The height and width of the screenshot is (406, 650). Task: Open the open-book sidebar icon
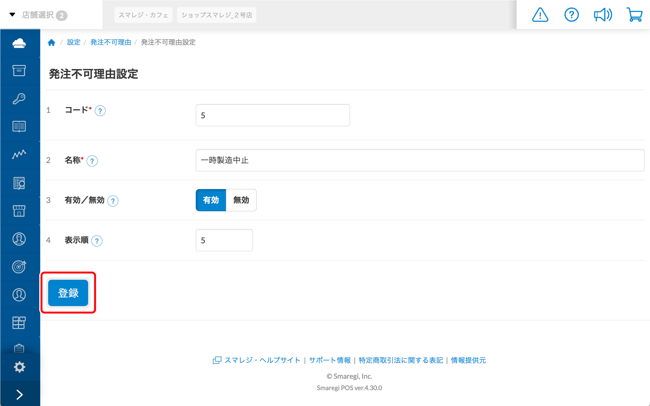(19, 127)
